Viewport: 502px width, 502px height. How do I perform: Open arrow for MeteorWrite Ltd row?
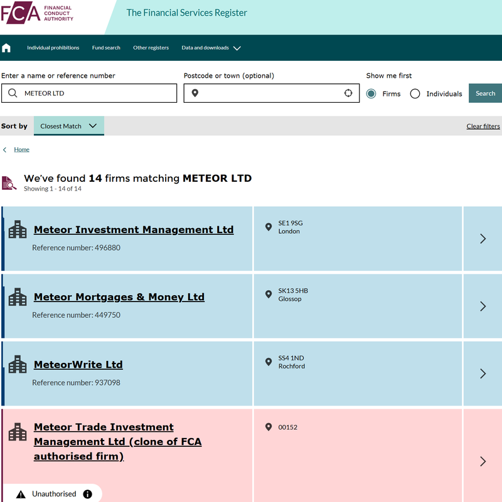point(483,374)
